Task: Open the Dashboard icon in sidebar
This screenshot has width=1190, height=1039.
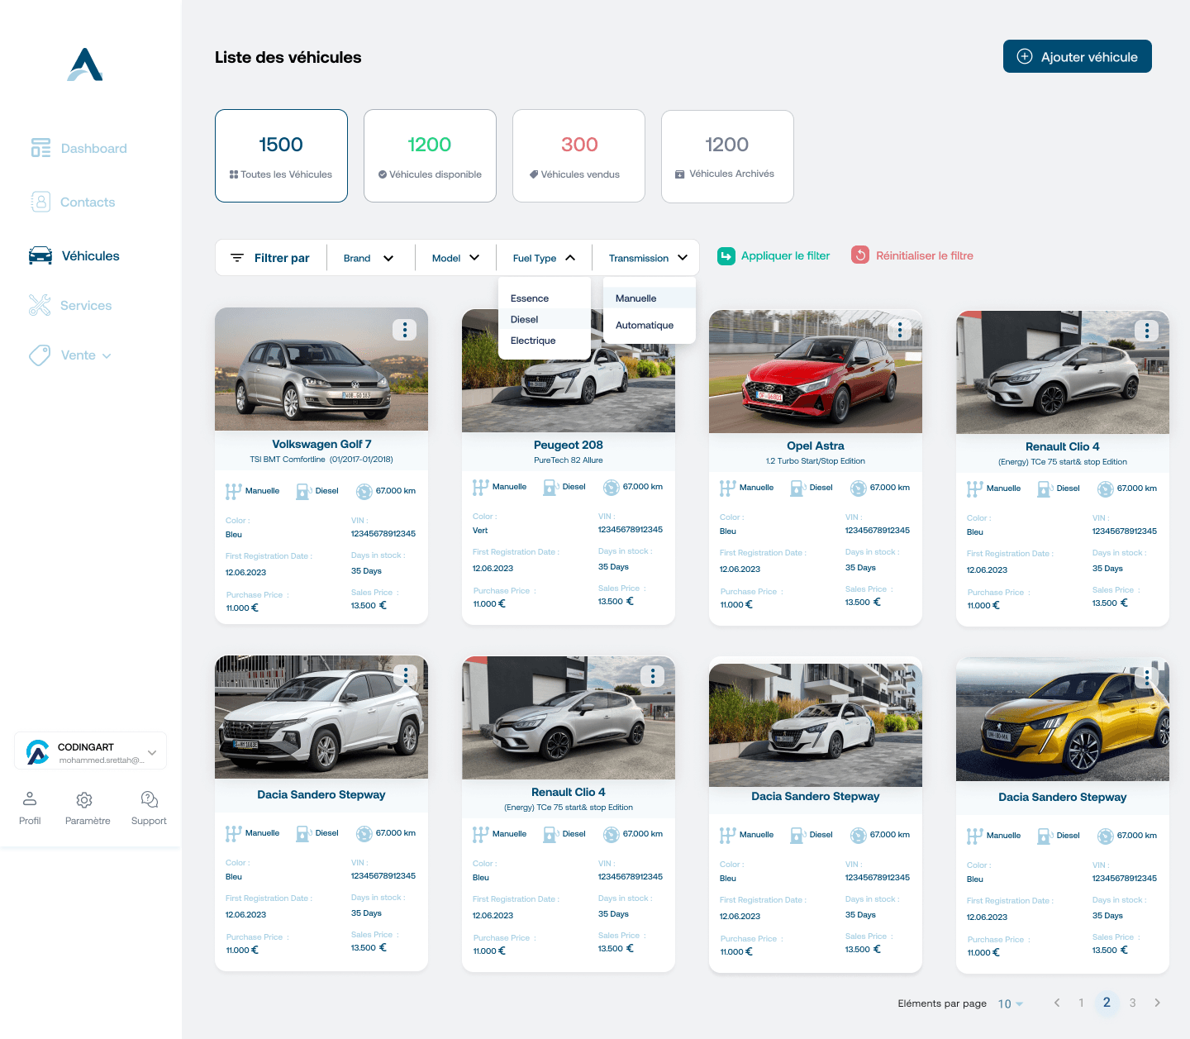Action: (40, 148)
